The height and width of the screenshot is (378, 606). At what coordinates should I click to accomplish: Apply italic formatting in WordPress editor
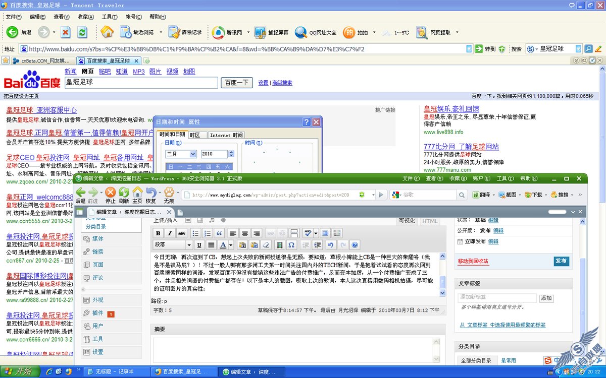tap(170, 233)
